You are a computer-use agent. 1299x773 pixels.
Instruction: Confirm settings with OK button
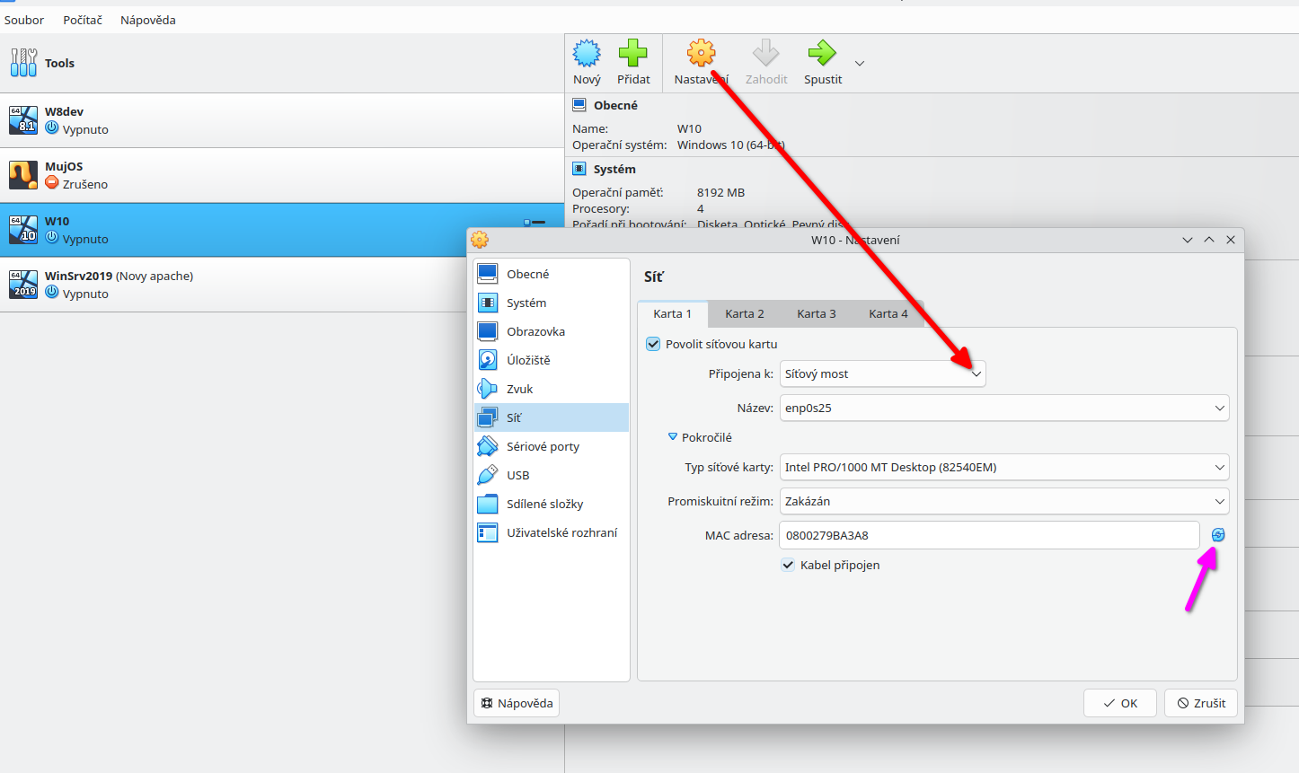(1119, 703)
